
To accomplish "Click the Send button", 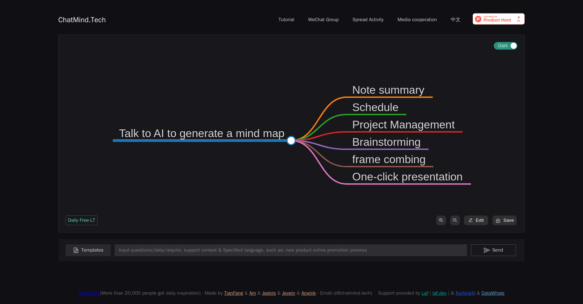I will tap(493, 250).
